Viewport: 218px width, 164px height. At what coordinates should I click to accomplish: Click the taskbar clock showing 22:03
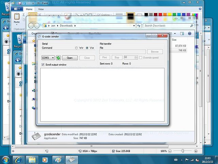coord(207,160)
